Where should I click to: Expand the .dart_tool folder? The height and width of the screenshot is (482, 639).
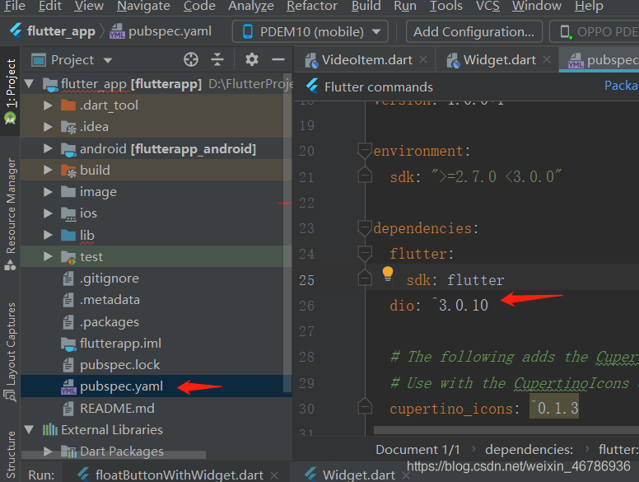pos(48,105)
